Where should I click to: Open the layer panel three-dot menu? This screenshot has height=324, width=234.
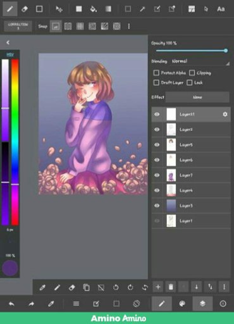pos(224,287)
